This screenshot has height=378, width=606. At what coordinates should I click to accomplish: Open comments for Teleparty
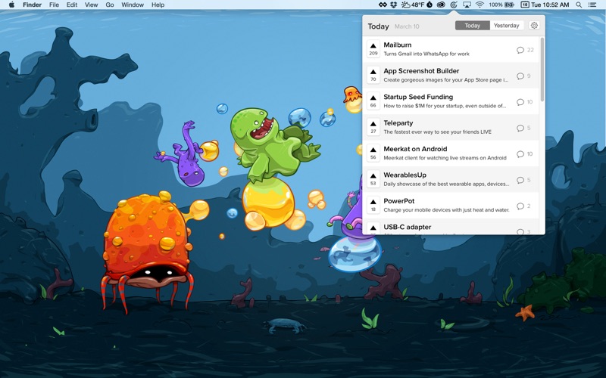523,128
